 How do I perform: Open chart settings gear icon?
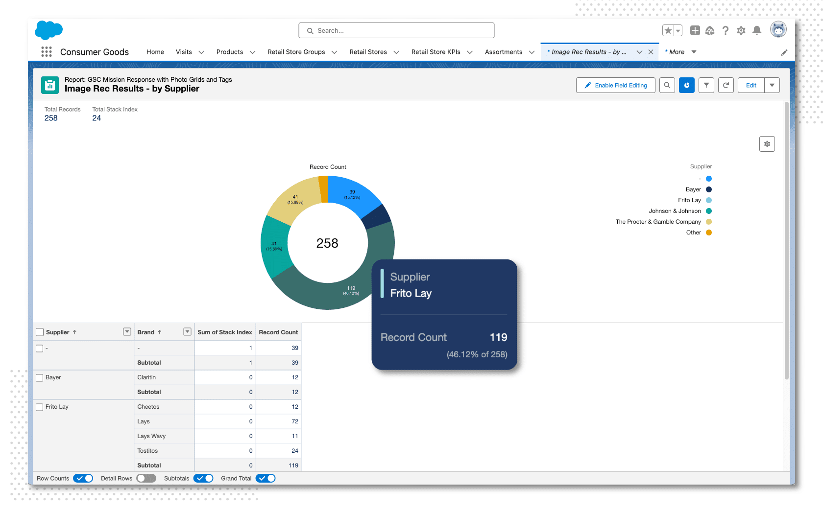767,144
